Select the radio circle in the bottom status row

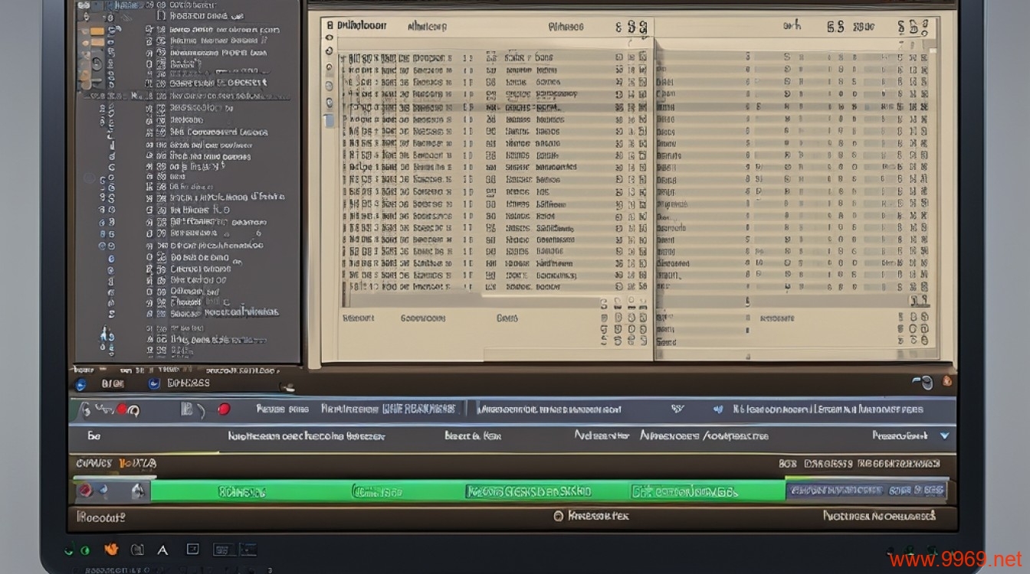[x=559, y=517]
